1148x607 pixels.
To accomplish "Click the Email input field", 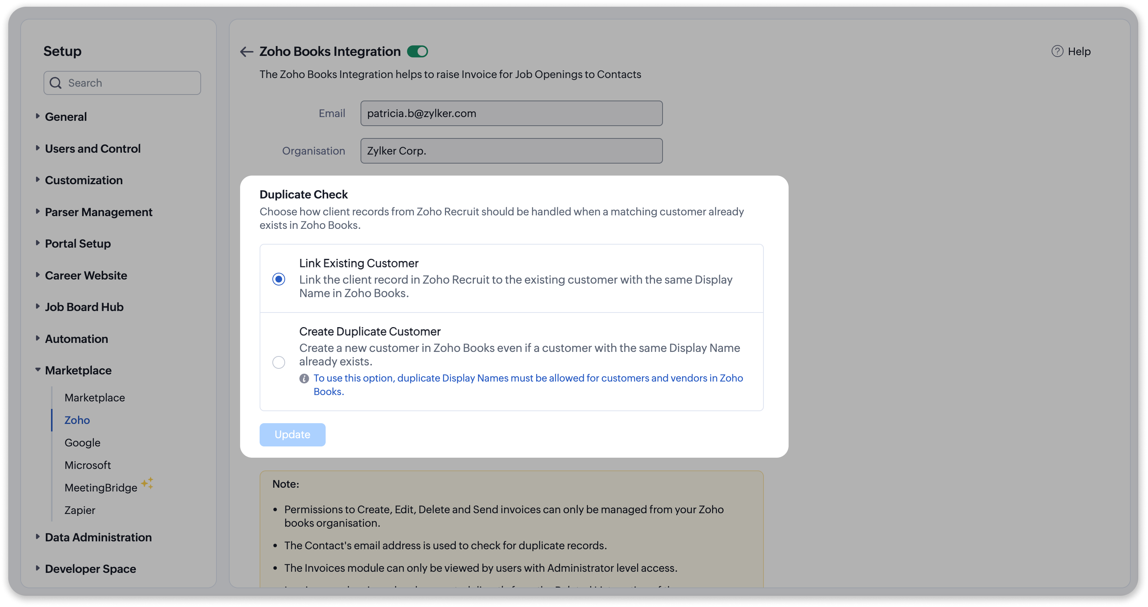I will 511,113.
